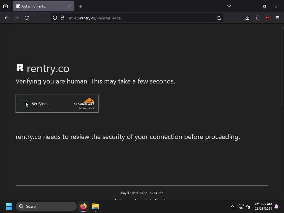Minimize the Firefox window
This screenshot has width=284, height=213.
252,6
